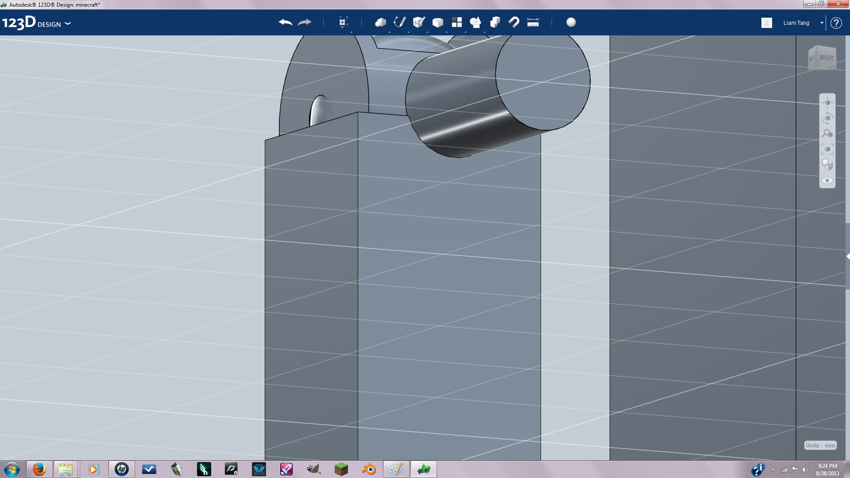
Task: Click the volume icon in system tray
Action: coord(805,470)
